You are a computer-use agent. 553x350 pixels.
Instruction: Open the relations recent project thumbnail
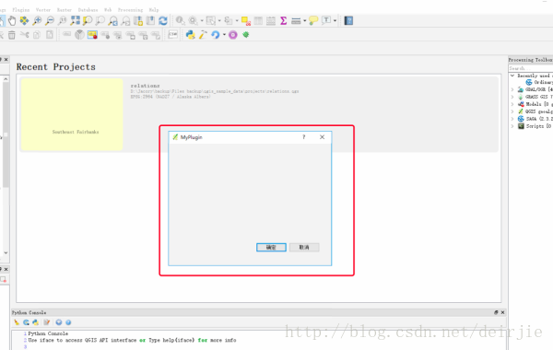coord(72,114)
